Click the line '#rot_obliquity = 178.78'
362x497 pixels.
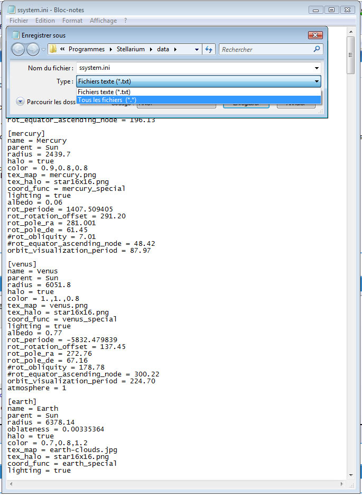[x=56, y=367]
